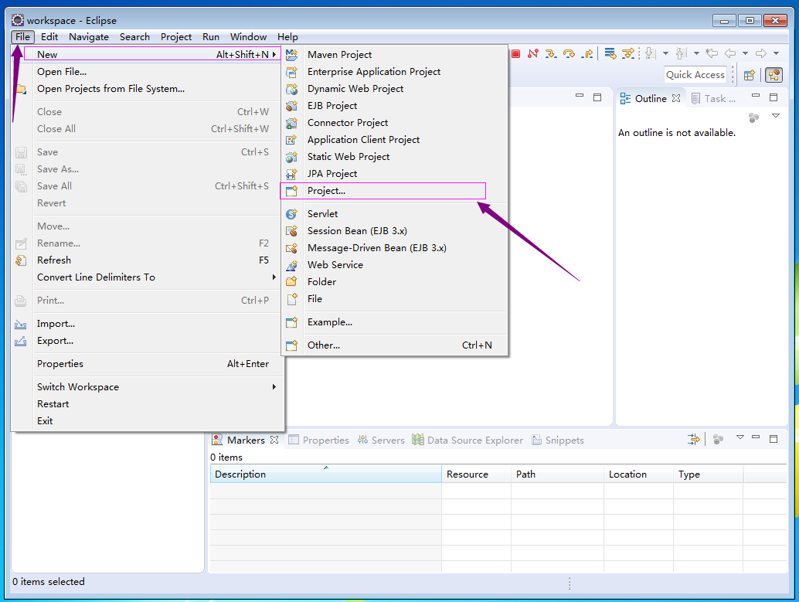Maximize the editor area
Image resolution: width=799 pixels, height=602 pixels.
coord(597,97)
